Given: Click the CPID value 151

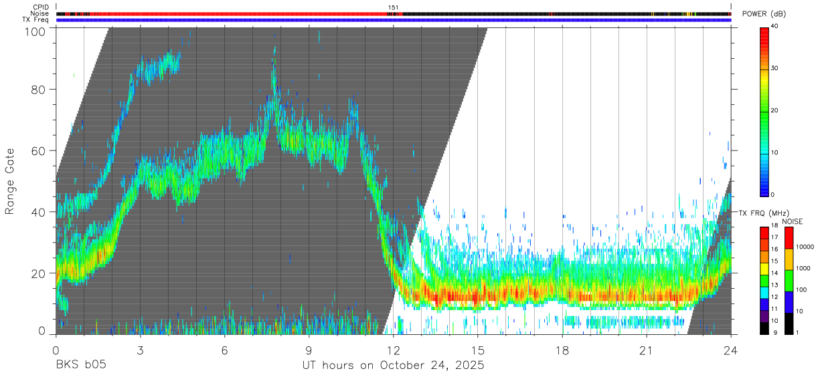Looking at the screenshot, I should pyautogui.click(x=394, y=7).
